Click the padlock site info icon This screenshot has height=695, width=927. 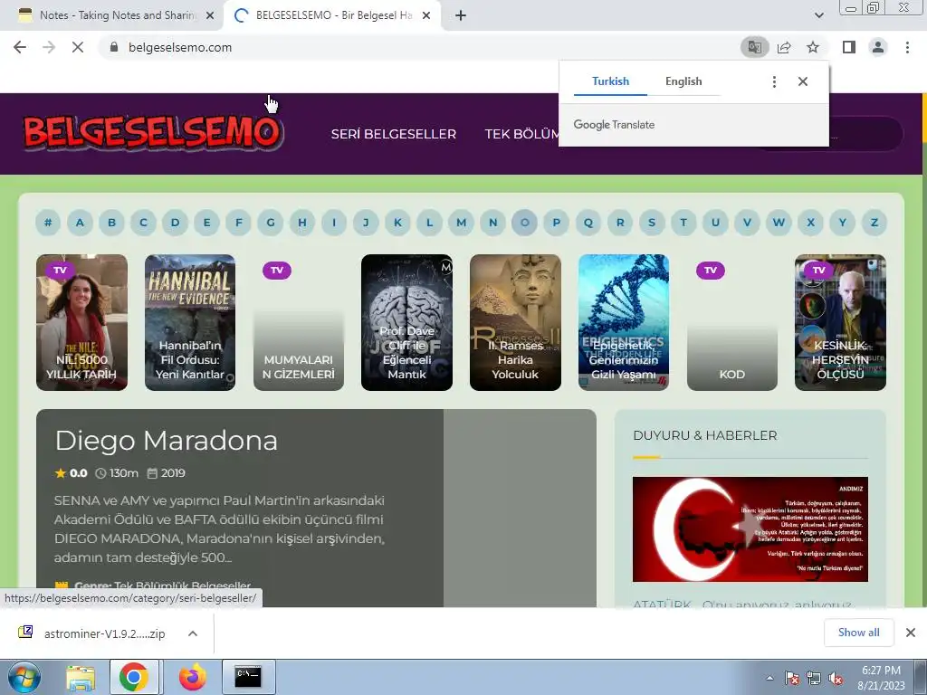(x=114, y=47)
